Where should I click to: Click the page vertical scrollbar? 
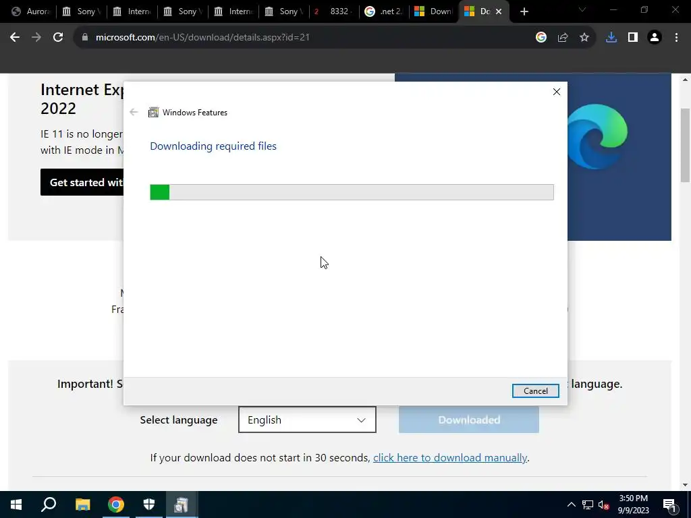[x=685, y=146]
